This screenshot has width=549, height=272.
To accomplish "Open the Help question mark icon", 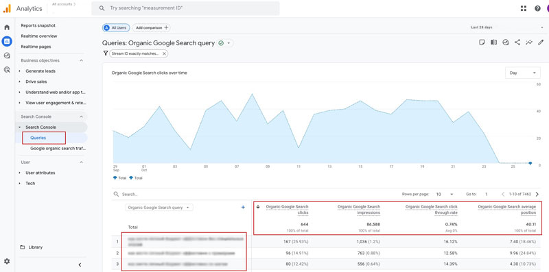I will (x=537, y=8).
